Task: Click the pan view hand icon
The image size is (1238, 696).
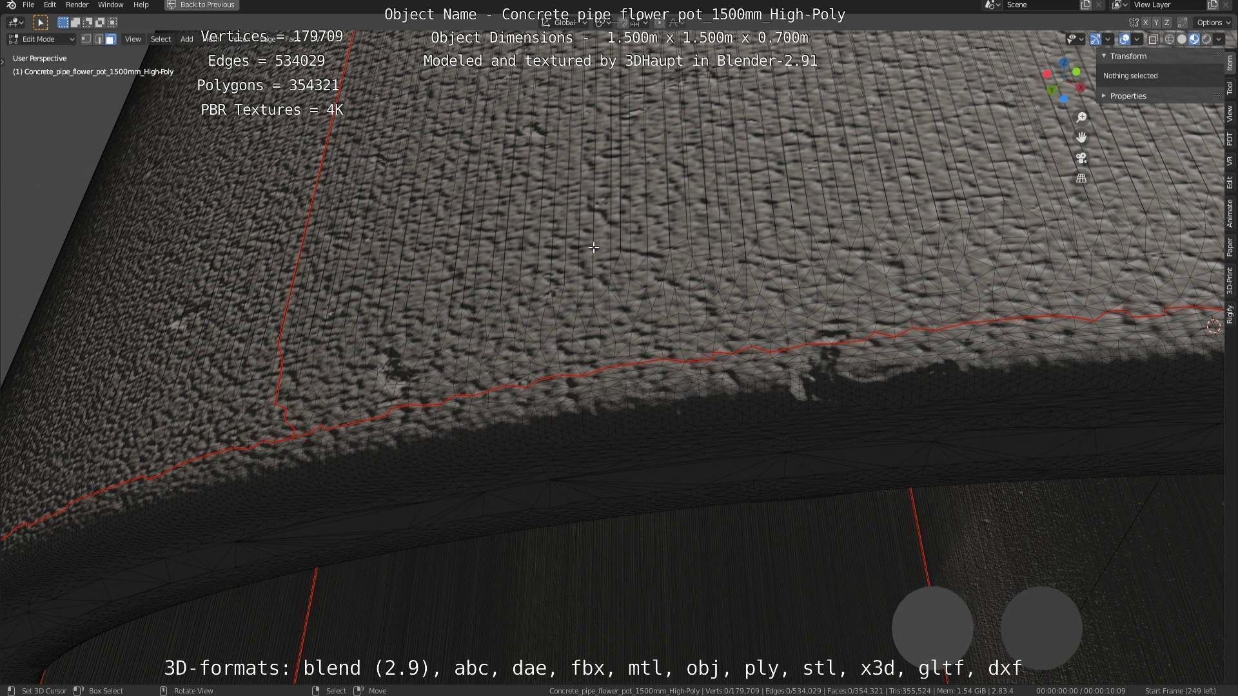Action: point(1081,137)
